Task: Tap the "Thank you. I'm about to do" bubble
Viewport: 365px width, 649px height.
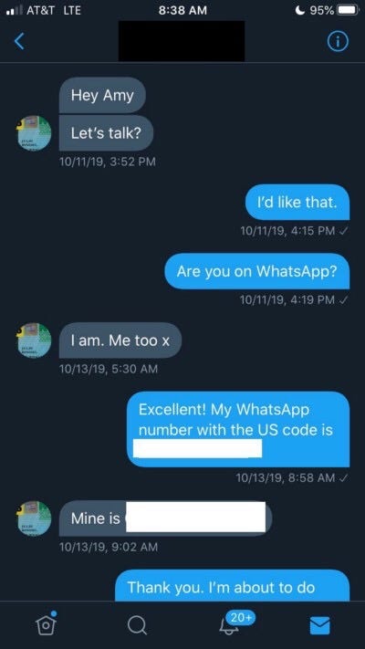Action: [x=232, y=586]
